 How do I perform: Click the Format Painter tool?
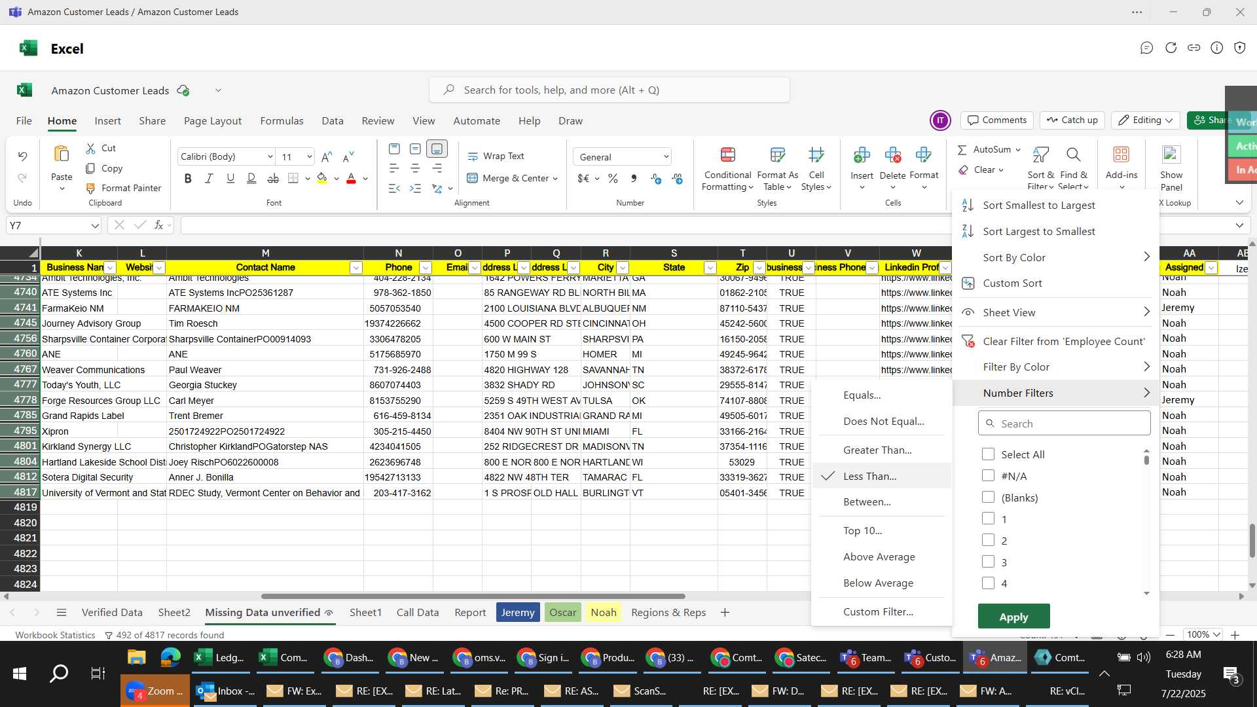click(x=124, y=188)
